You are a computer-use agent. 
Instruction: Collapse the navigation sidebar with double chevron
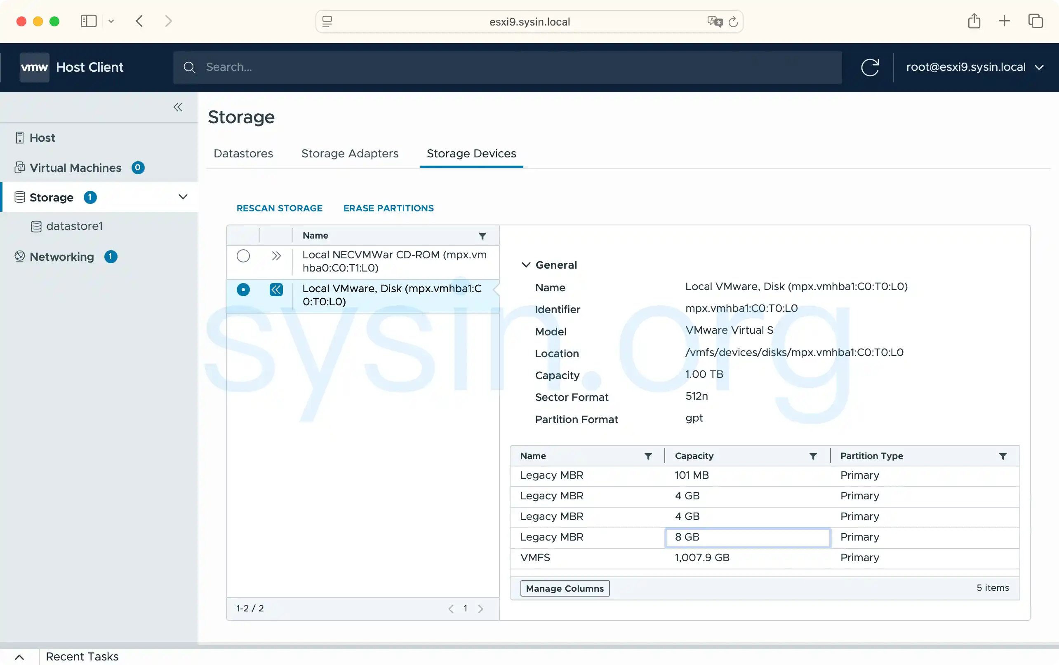point(178,107)
